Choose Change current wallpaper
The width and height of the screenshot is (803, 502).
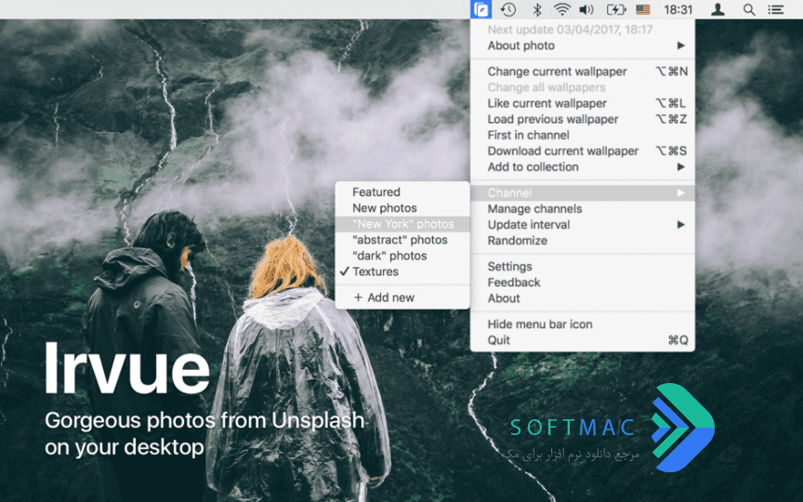click(583, 72)
